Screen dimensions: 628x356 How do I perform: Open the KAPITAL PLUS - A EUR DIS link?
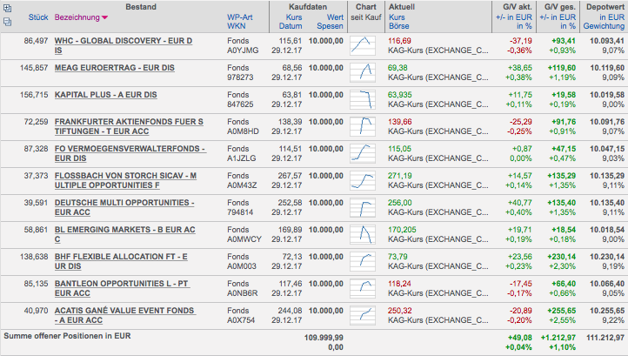106,95
